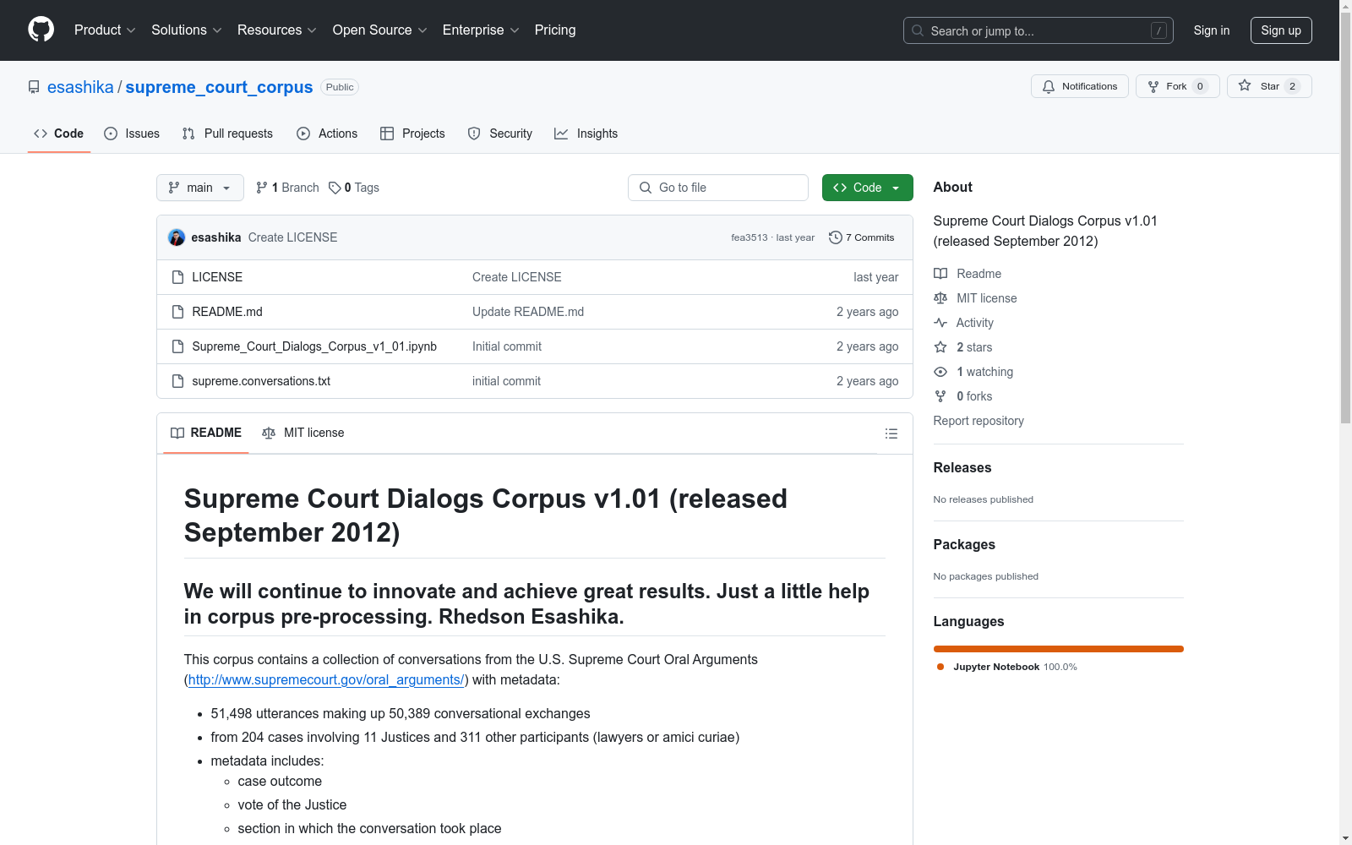Click the Sign in link
The image size is (1352, 845).
coord(1212,30)
